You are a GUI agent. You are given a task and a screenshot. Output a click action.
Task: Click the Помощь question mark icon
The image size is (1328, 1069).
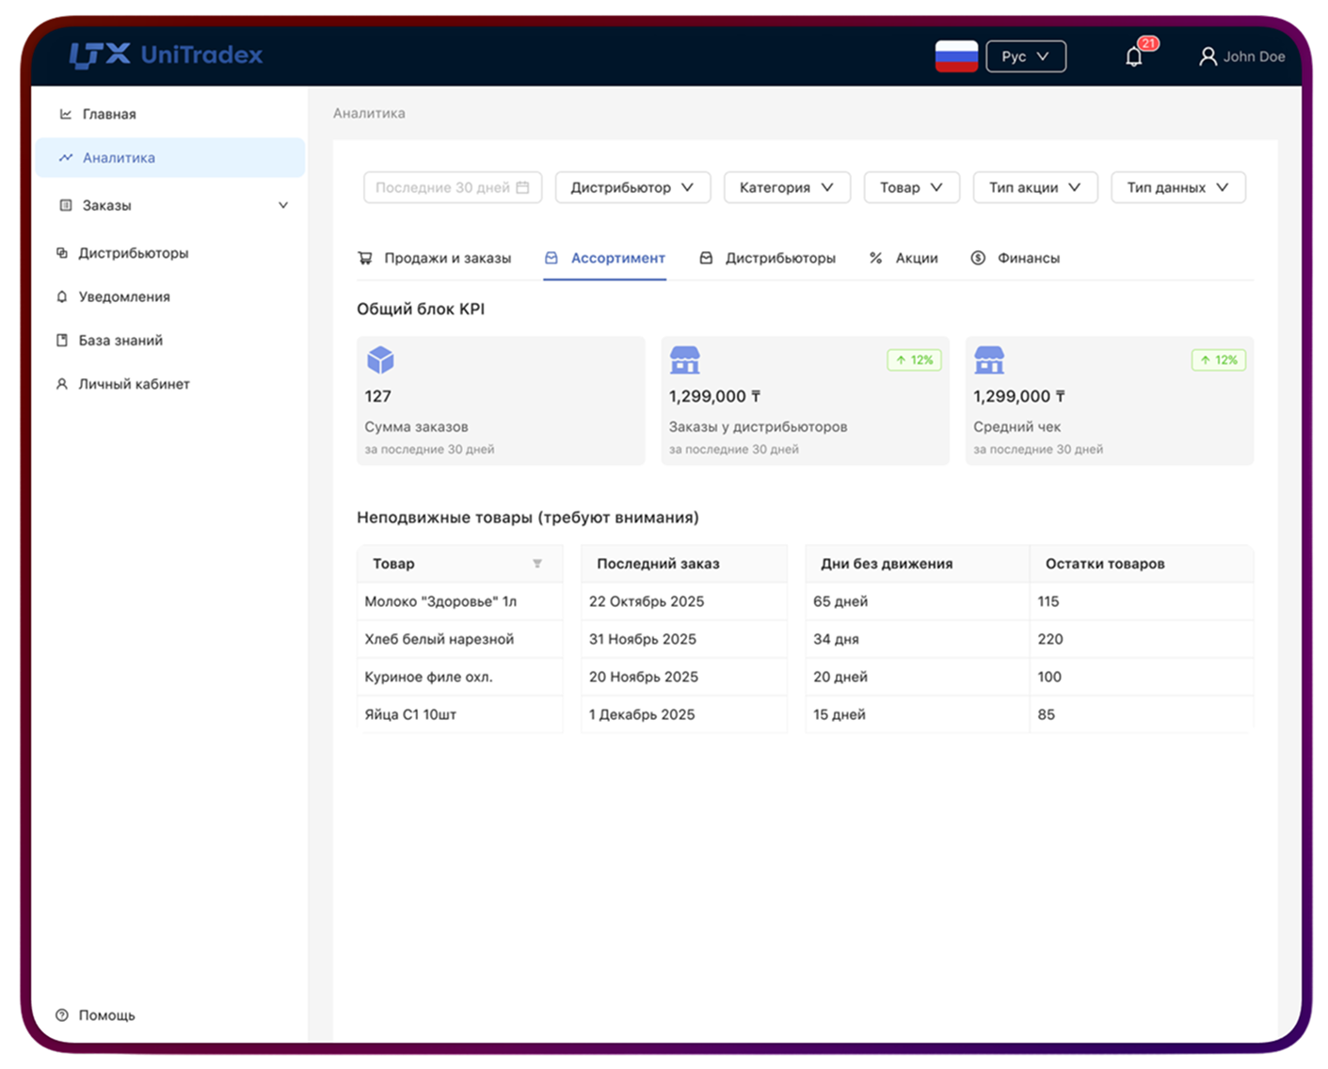(62, 1014)
